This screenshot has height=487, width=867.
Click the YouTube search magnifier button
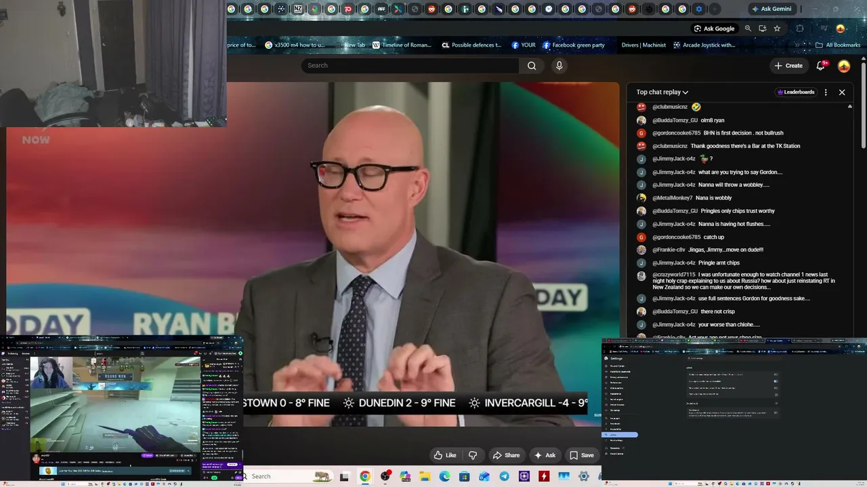532,66
